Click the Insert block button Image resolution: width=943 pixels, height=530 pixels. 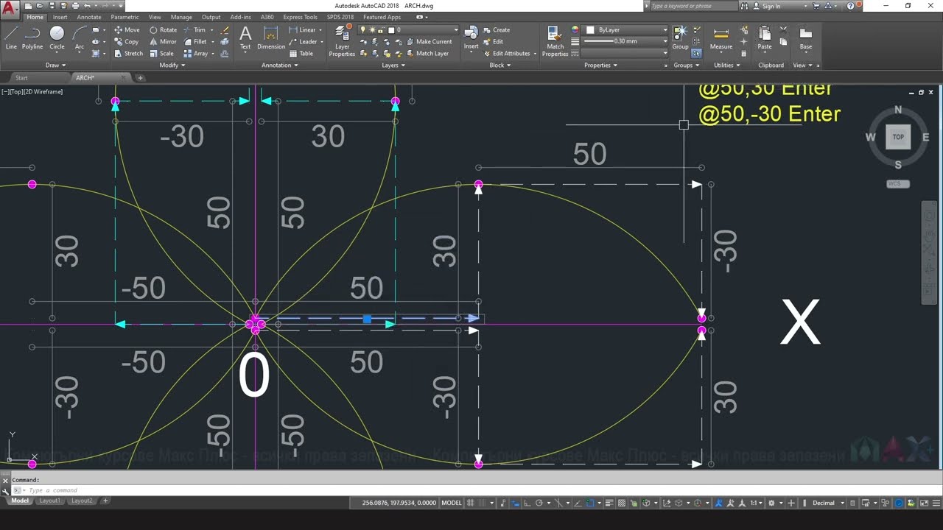click(471, 38)
